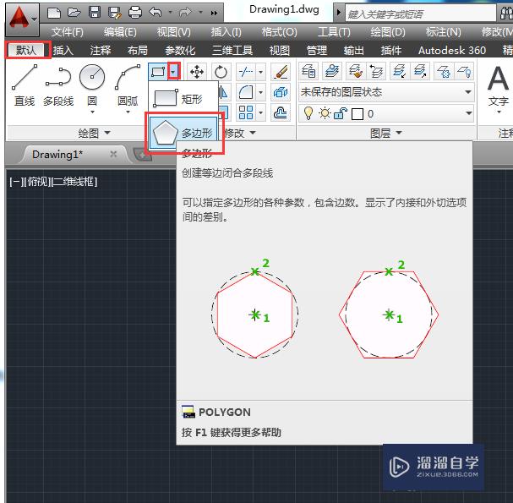
Task: Switch to the 管理 ribbon tab
Action: tap(316, 50)
